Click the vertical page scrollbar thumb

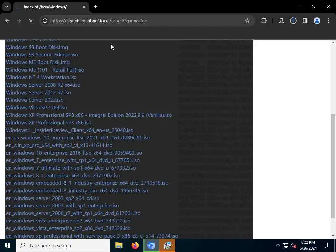(333, 166)
